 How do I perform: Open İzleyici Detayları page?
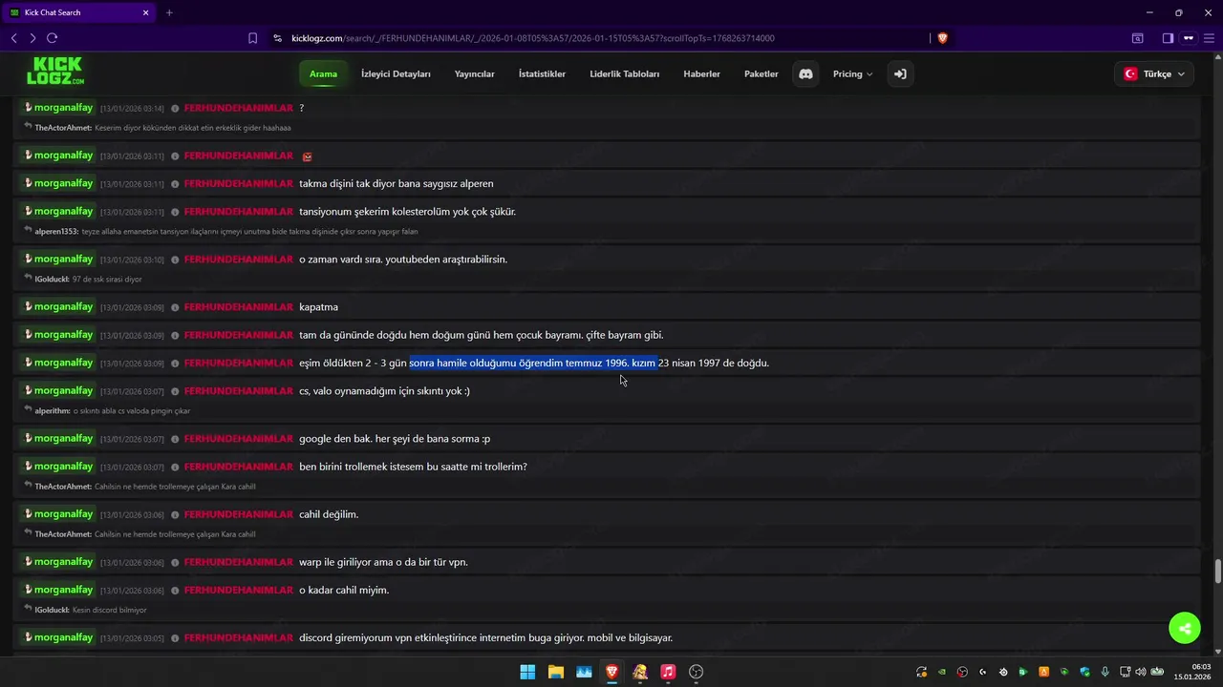(396, 73)
